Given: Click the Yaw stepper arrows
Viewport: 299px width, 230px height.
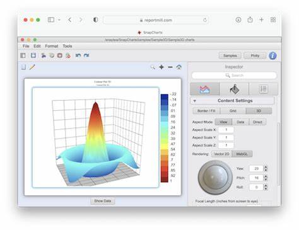Looking at the screenshot, I should [266, 168].
